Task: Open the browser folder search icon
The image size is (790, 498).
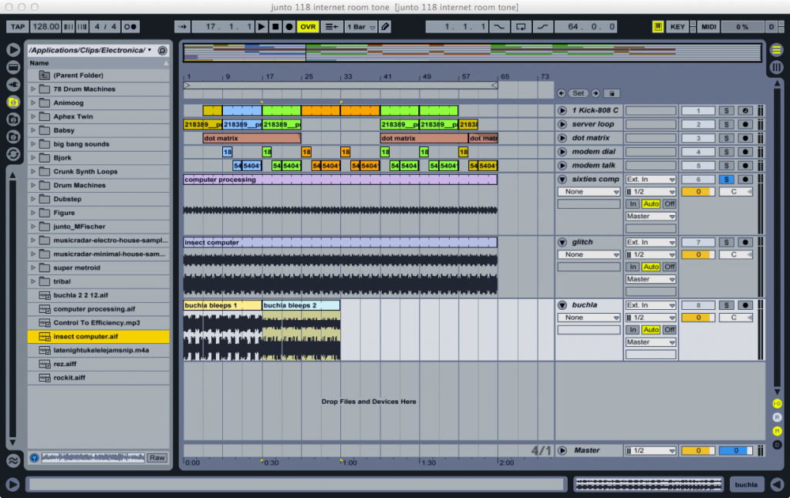Action: click(162, 50)
